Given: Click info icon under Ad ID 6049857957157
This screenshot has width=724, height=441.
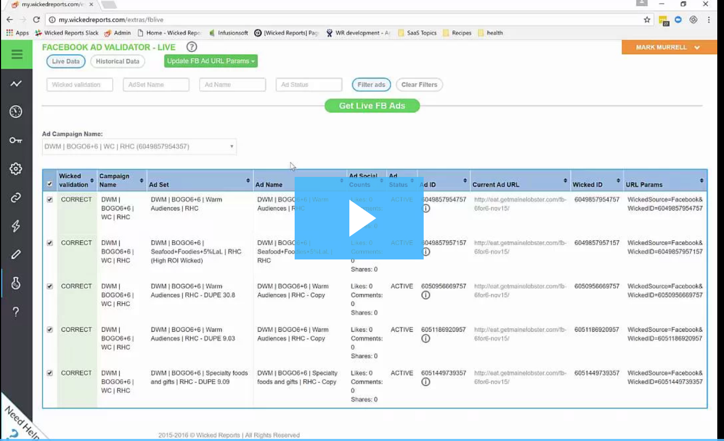Looking at the screenshot, I should tap(426, 252).
